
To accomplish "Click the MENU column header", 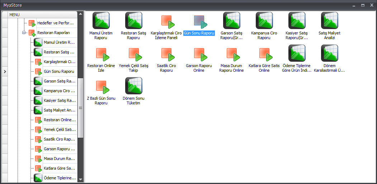I will pos(43,15).
